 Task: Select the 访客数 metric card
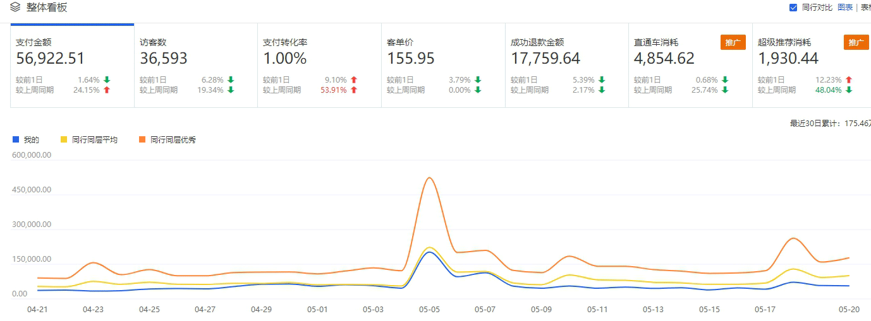click(x=195, y=65)
